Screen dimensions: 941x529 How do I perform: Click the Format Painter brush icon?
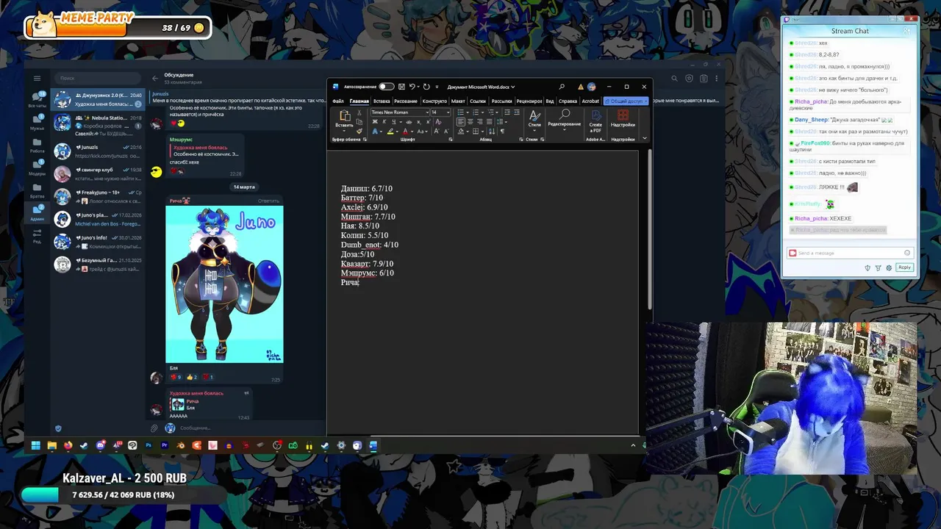point(359,132)
